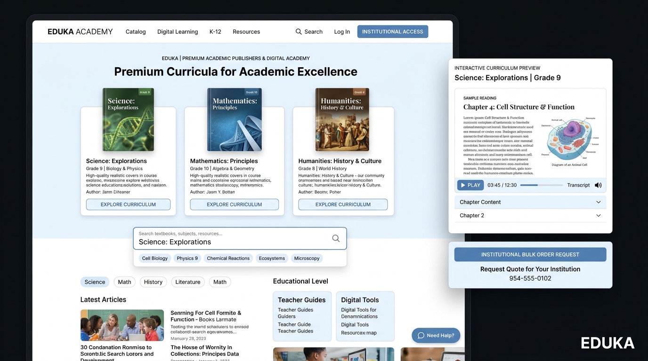Open the Need Help chat button
Image resolution: width=648 pixels, height=361 pixels.
(x=436, y=336)
